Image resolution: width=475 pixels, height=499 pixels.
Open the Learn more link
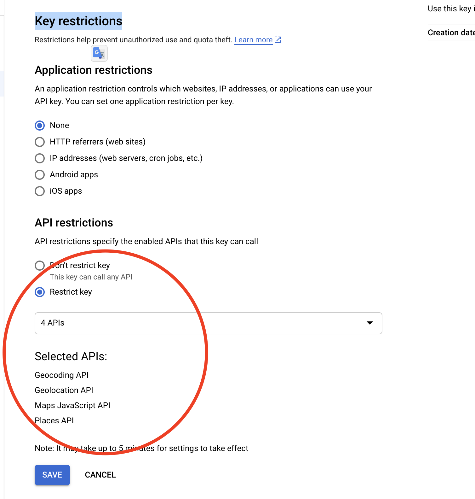click(254, 40)
